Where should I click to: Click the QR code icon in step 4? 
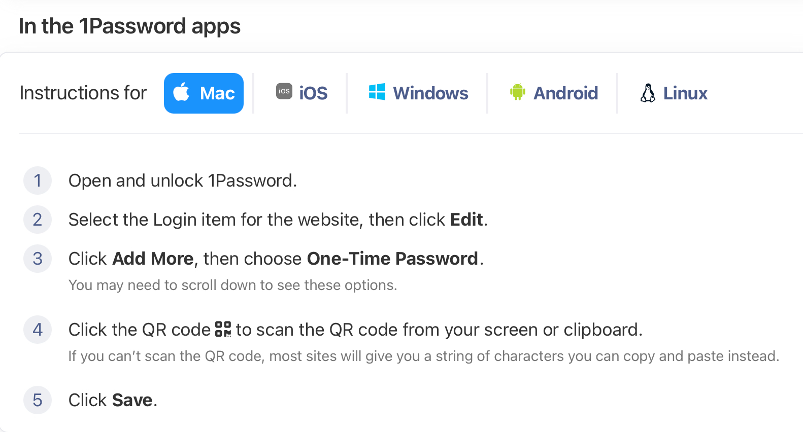coord(223,329)
